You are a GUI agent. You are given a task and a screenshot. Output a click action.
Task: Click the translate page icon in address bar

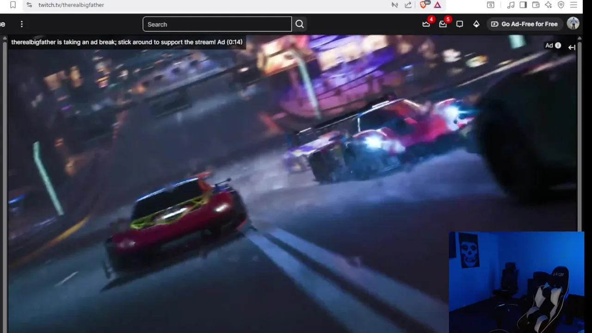[x=395, y=5]
